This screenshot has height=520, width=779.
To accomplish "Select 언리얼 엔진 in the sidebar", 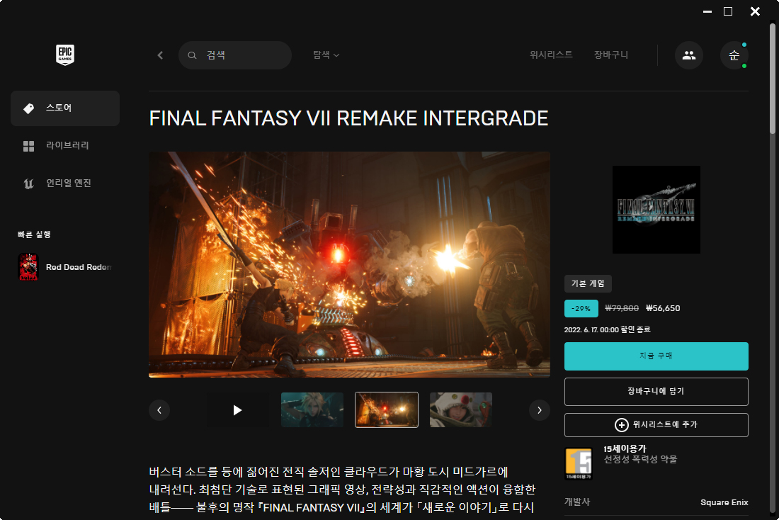I will click(x=65, y=183).
